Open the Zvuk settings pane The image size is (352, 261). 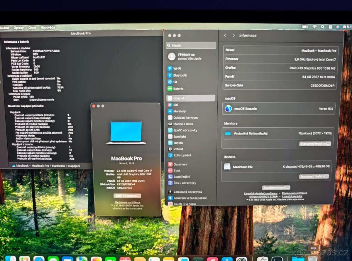tap(177, 170)
